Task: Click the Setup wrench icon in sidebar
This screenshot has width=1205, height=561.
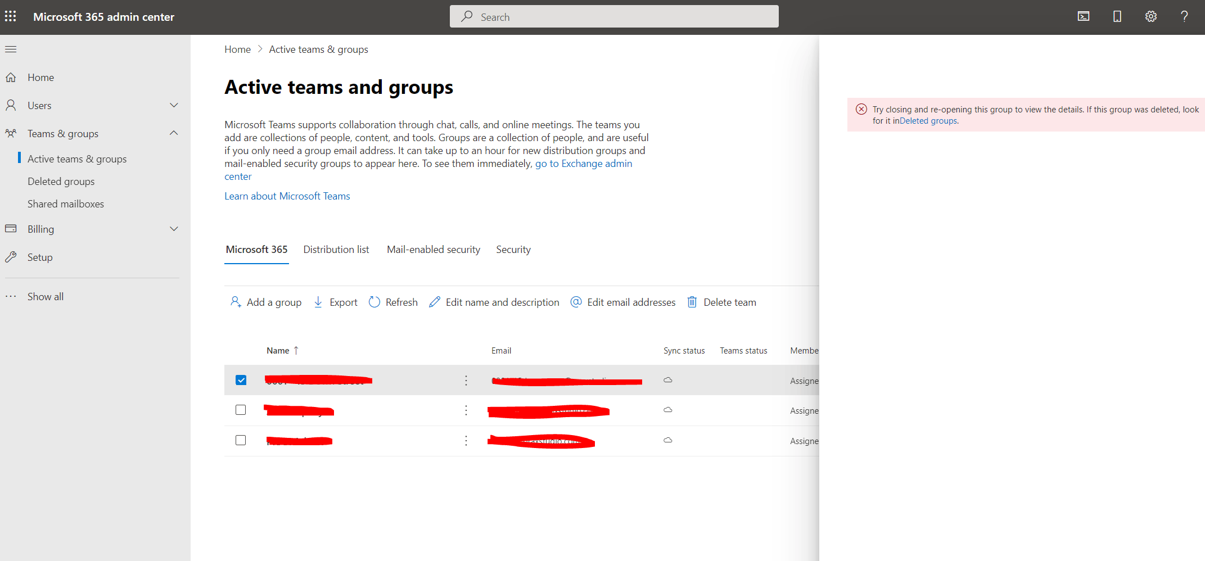Action: click(x=11, y=257)
